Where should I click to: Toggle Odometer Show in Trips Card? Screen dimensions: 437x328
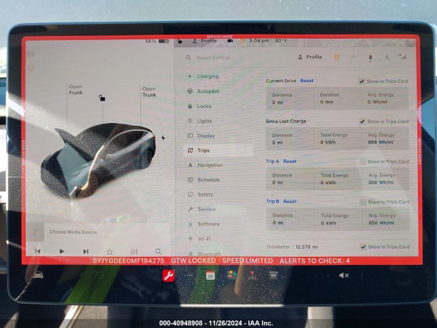coord(363,247)
